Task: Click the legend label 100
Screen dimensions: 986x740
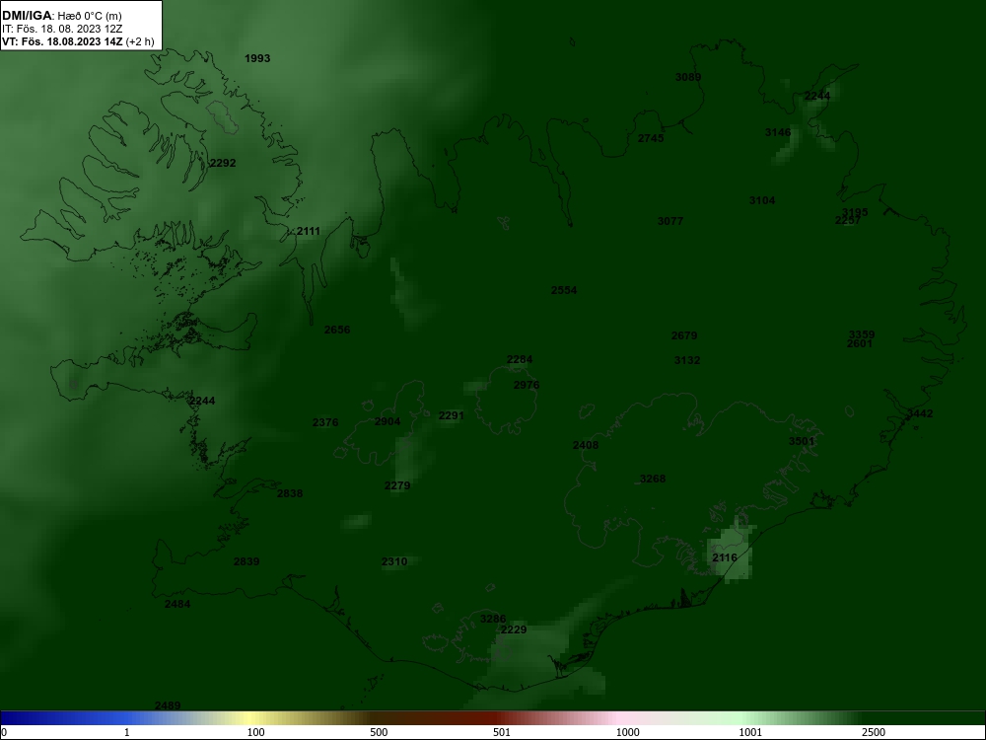Action: (256, 732)
